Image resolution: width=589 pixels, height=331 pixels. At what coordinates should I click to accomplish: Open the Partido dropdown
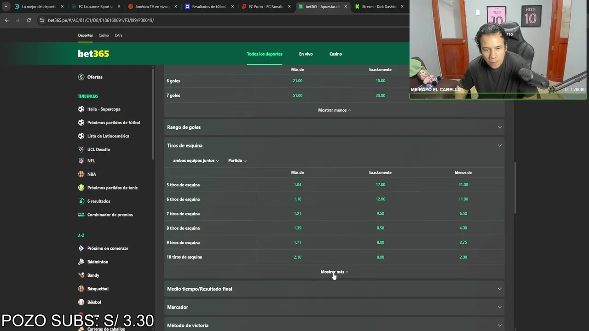pos(237,161)
